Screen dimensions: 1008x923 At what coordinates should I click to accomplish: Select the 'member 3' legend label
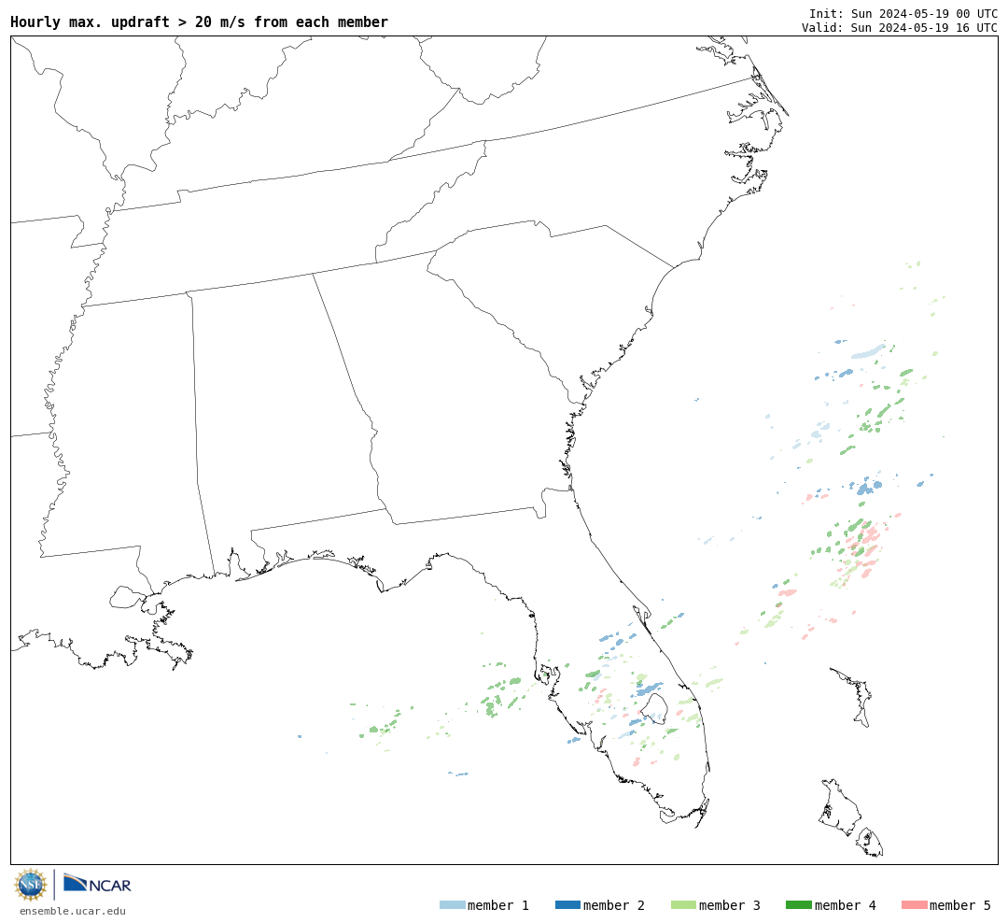730,905
